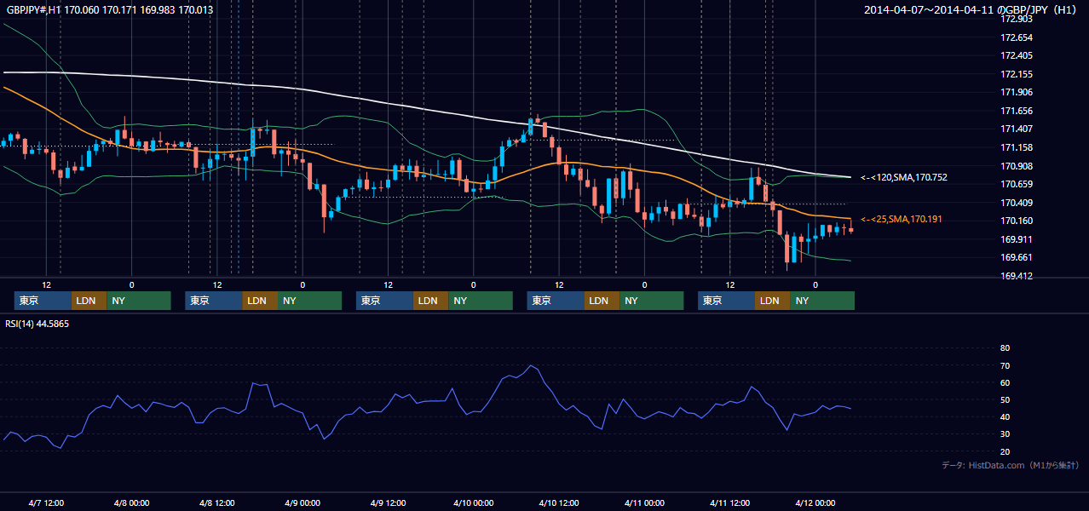The width and height of the screenshot is (1089, 511).
Task: Click the 172.405 price axis label
Action: [x=1016, y=55]
